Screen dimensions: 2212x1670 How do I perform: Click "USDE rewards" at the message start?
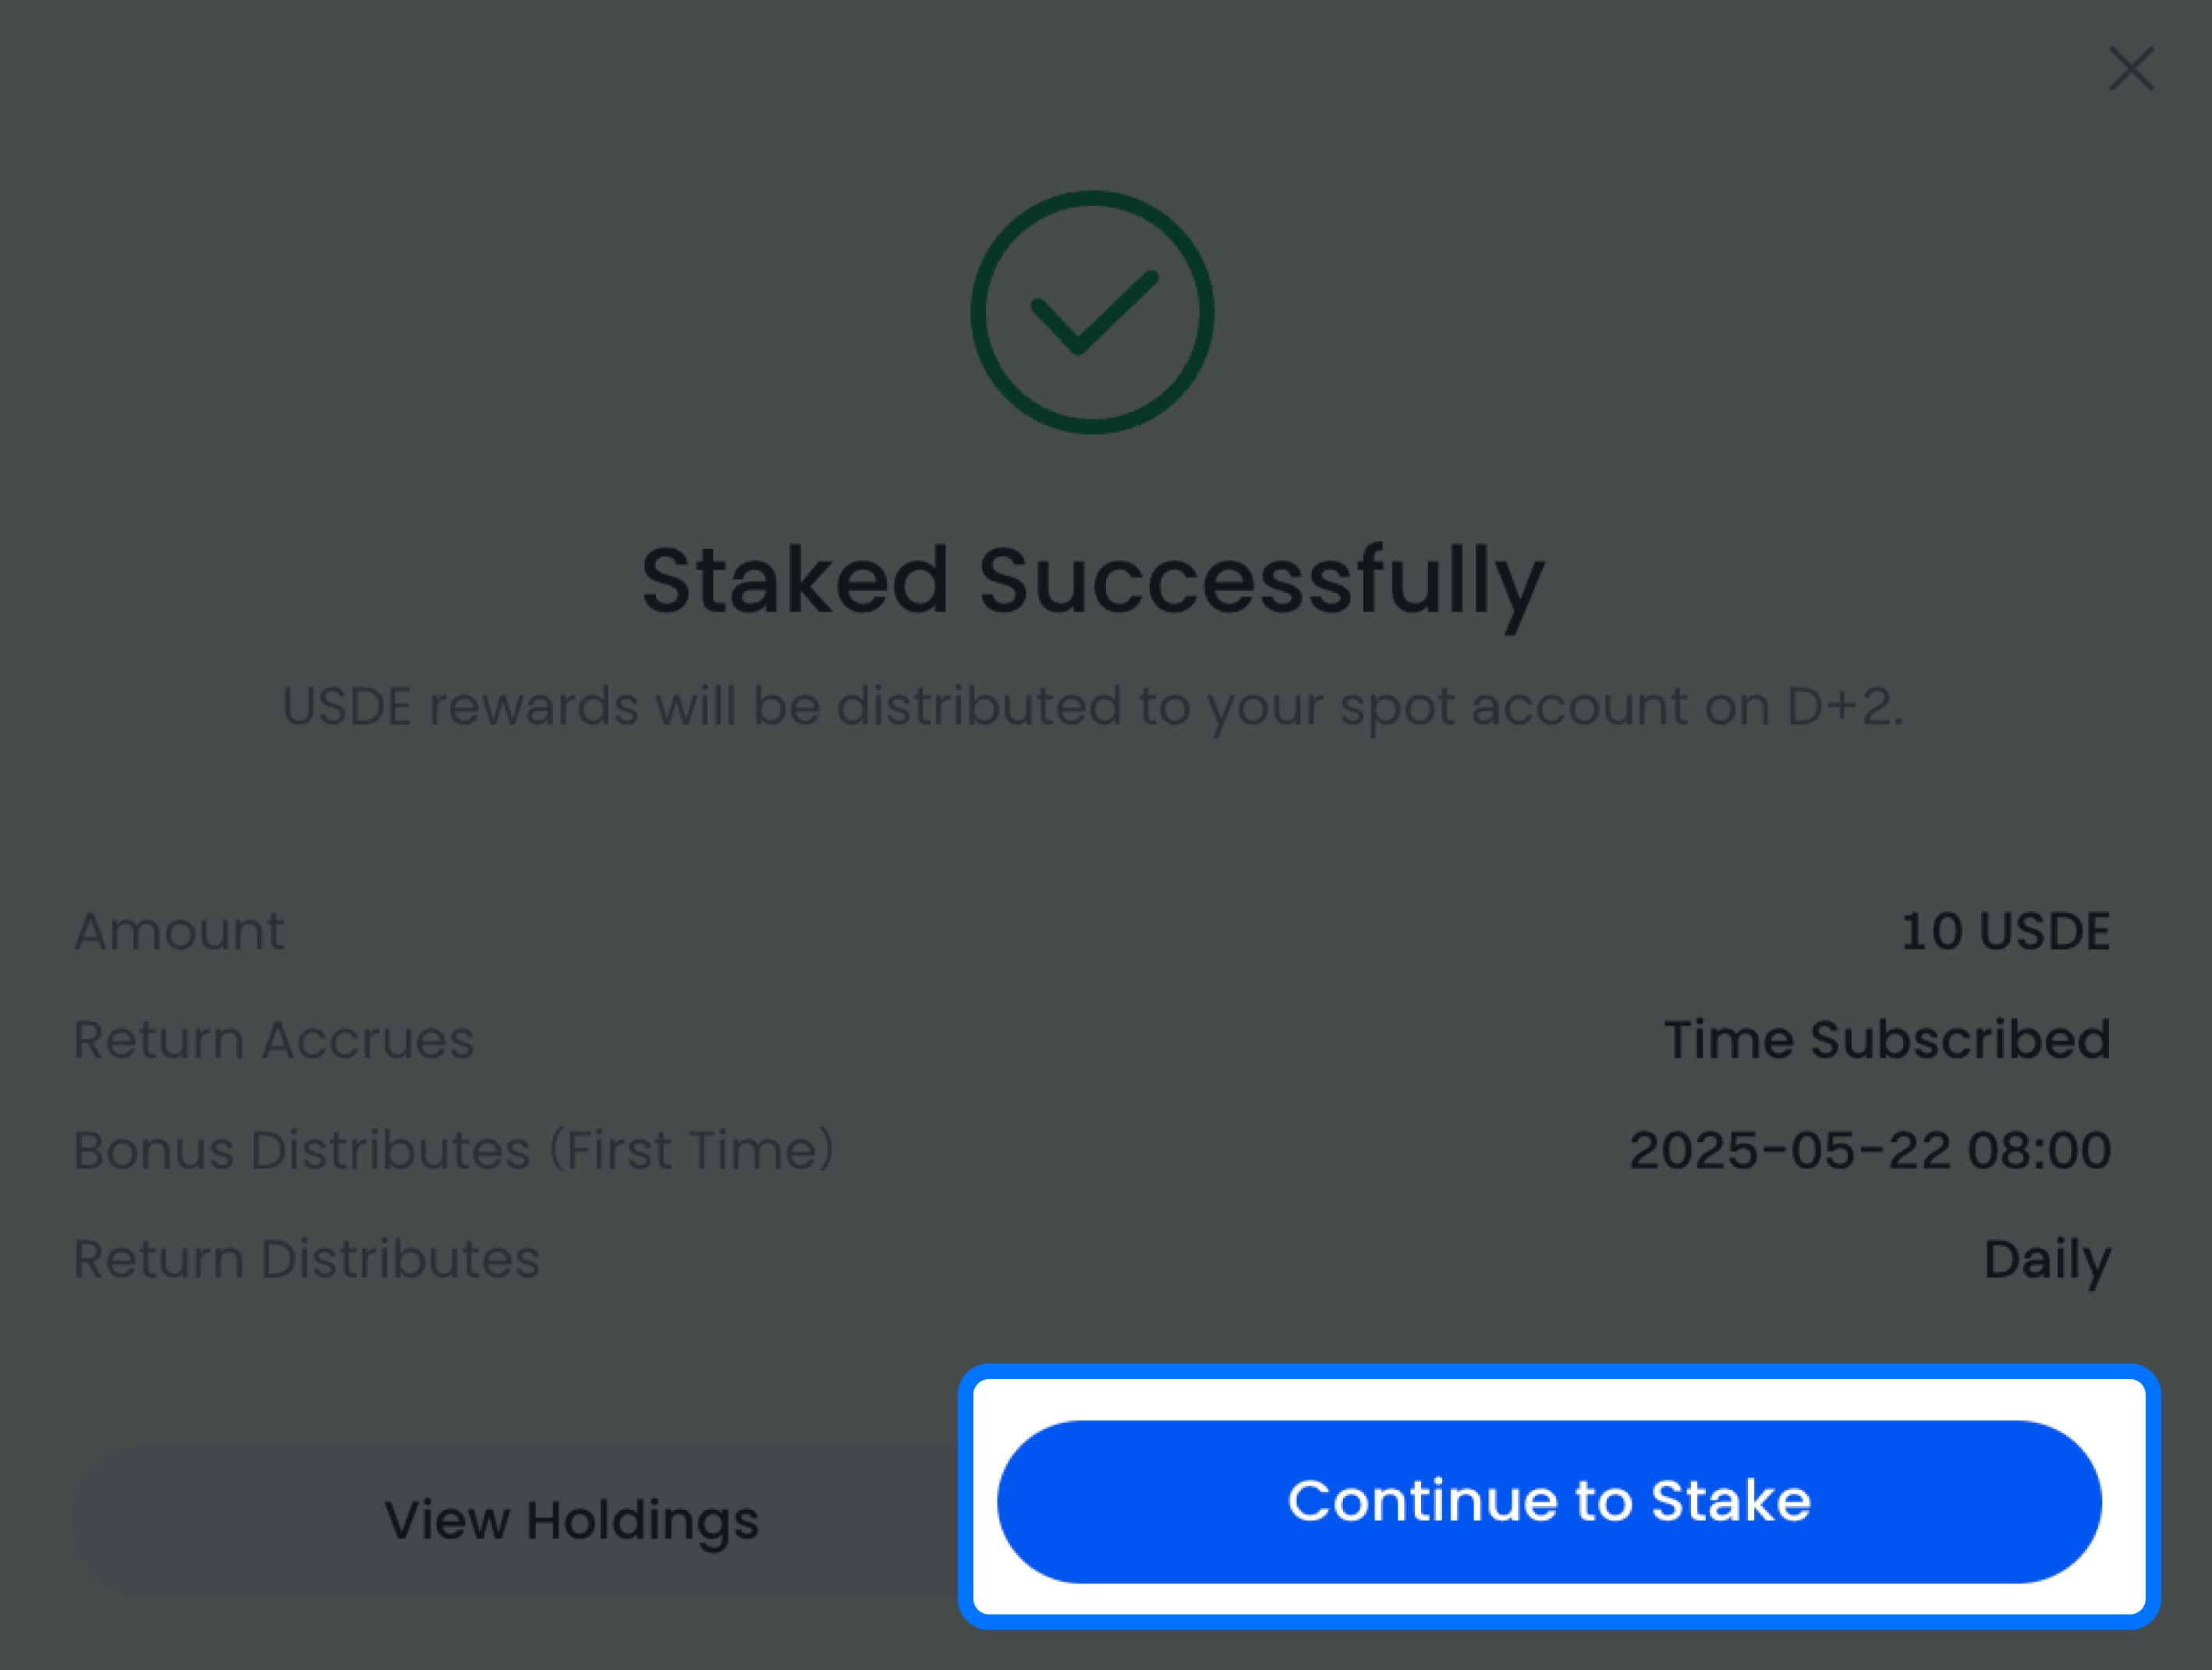(x=459, y=706)
